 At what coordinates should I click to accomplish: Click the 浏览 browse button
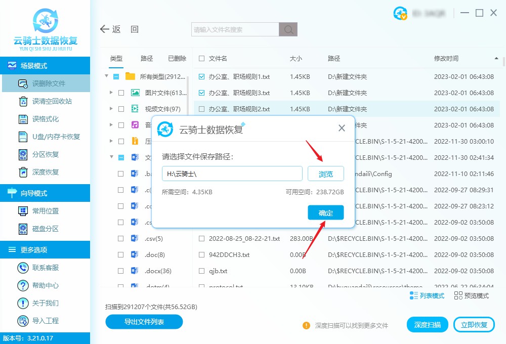(x=325, y=174)
